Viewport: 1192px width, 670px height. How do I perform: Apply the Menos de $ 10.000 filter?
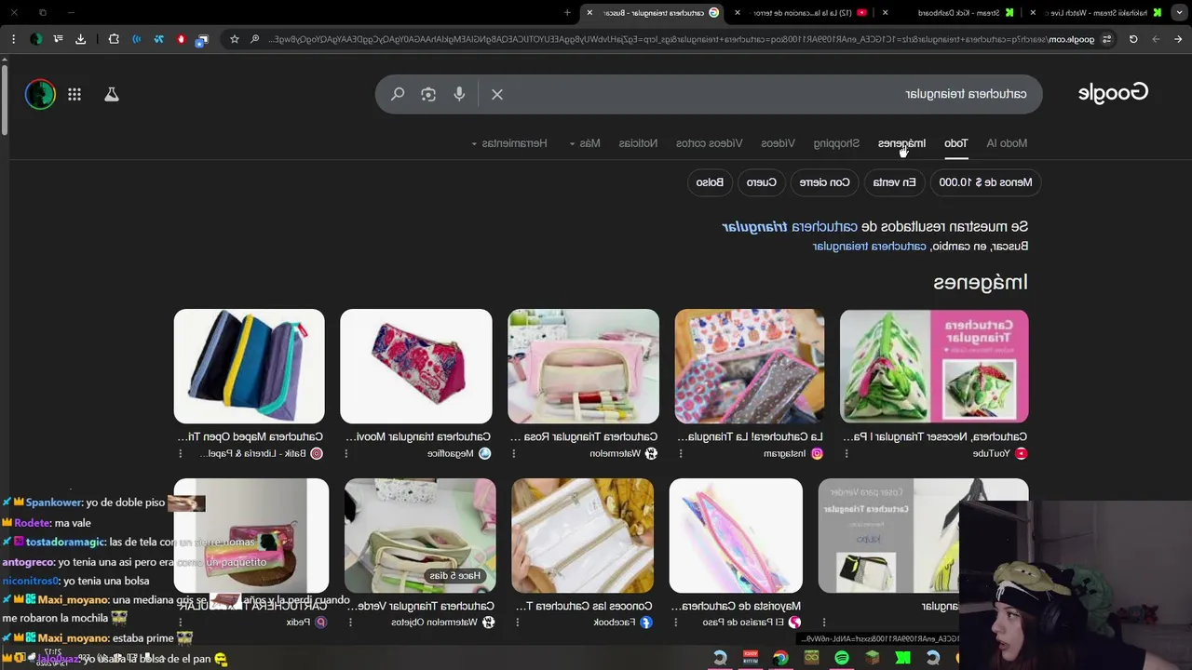point(985,182)
